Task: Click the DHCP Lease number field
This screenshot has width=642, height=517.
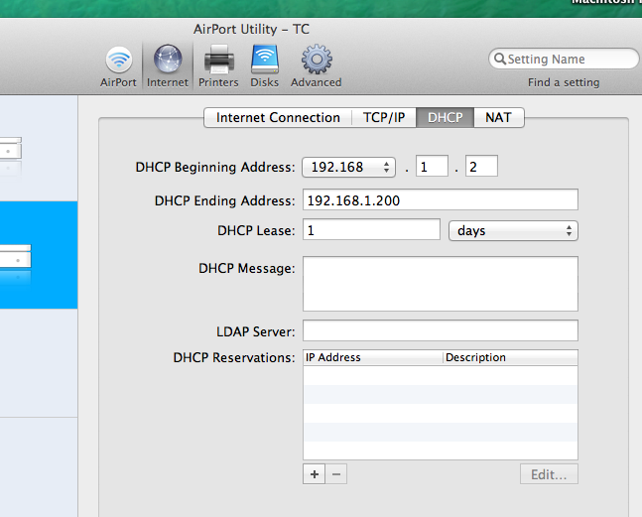Action: pos(371,229)
